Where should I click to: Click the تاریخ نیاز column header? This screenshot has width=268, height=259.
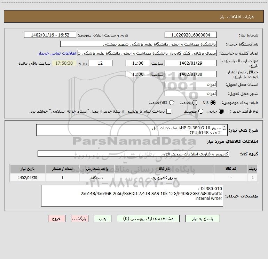pyautogui.click(x=27, y=169)
